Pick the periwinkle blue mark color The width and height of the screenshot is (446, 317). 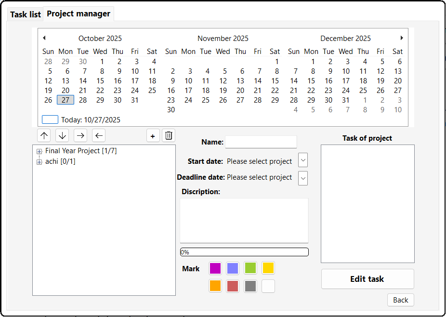point(233,268)
